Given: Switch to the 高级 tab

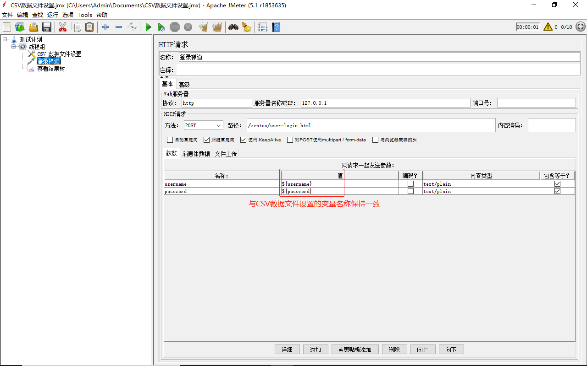Looking at the screenshot, I should point(184,85).
